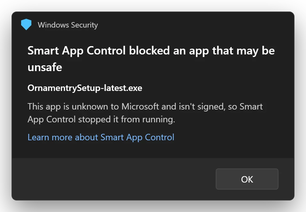
Task: Click the Smart App Control blocked heading
Action: pos(151,59)
